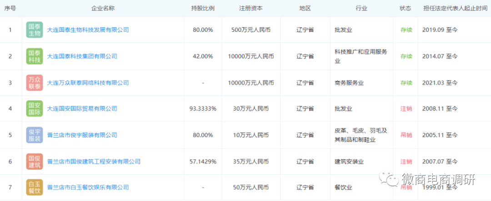Click 注销 status for 国俊建筑 row

pos(406,162)
